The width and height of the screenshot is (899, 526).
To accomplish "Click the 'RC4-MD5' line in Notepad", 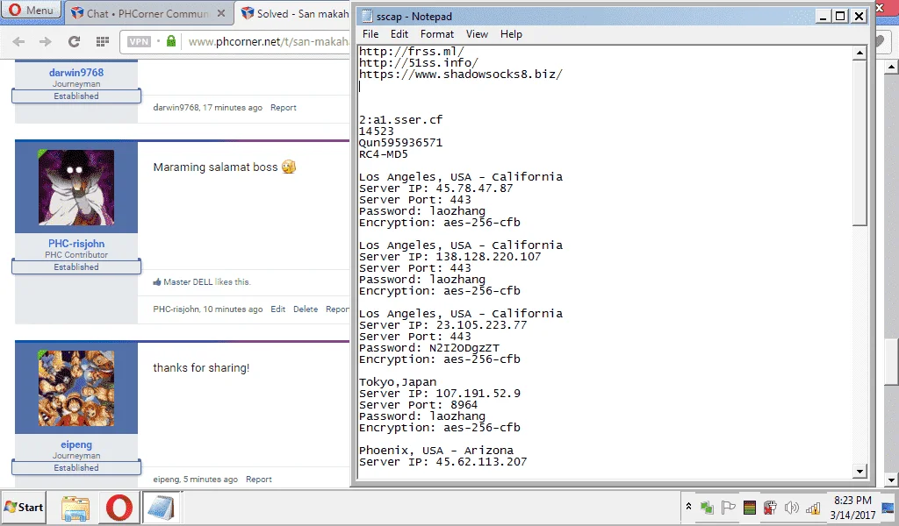I will (384, 154).
